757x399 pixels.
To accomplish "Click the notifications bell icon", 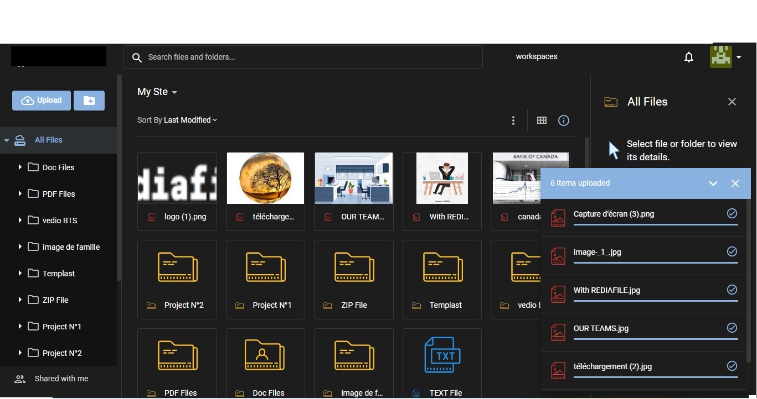I will pyautogui.click(x=689, y=57).
